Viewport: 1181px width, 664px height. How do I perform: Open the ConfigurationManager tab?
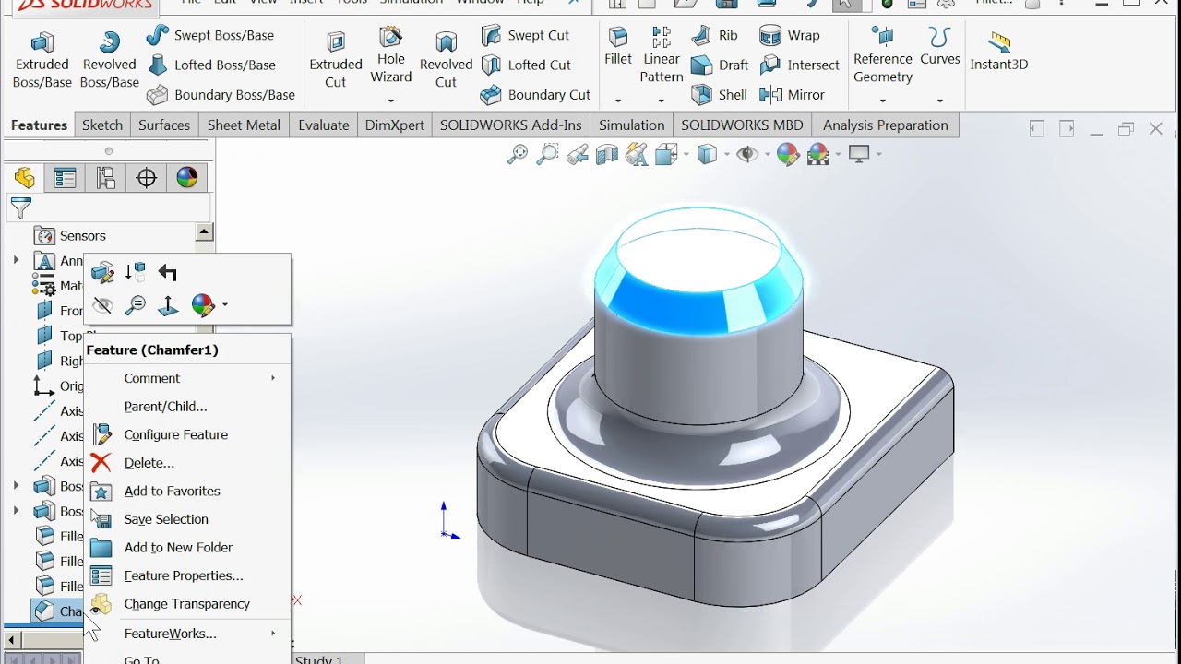click(x=106, y=178)
